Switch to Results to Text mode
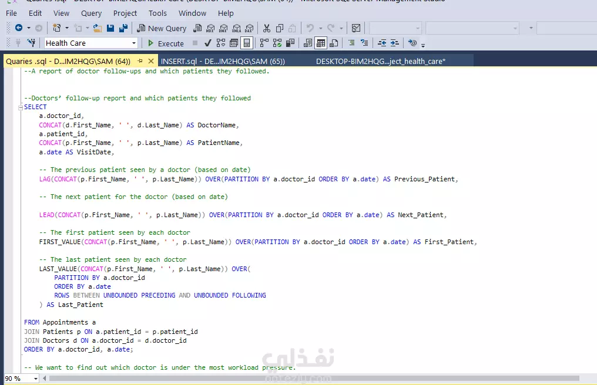Viewport: 597px width, 385px height. click(308, 43)
